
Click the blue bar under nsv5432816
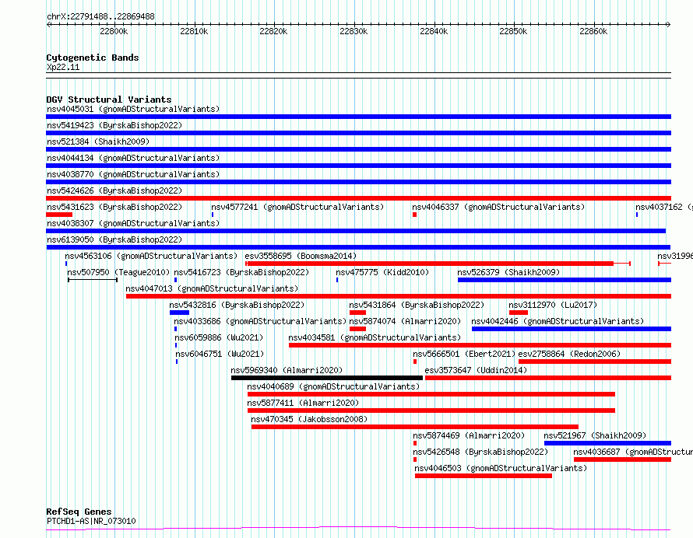tap(179, 313)
